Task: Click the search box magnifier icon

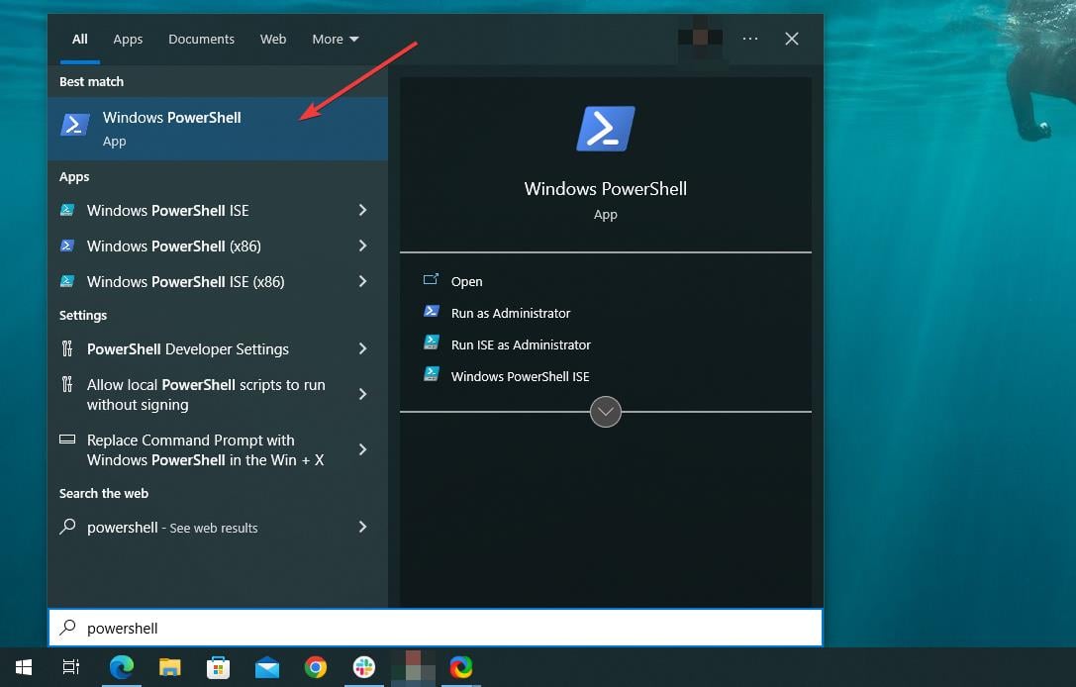Action: coord(68,628)
